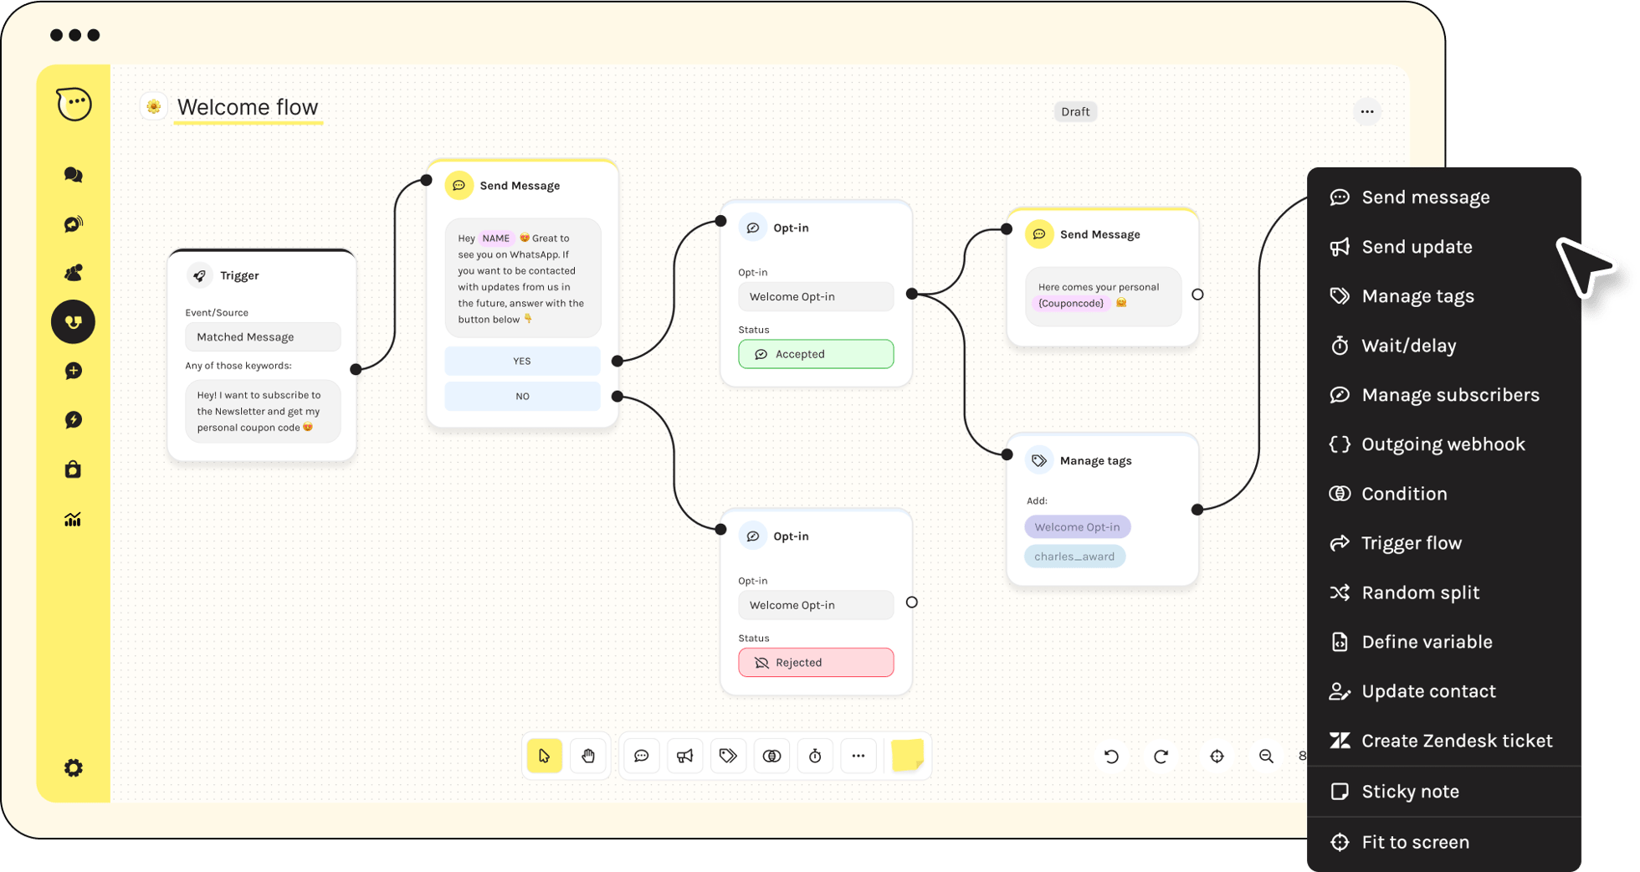
Task: Choose Sticky note from the node menu
Action: [x=1443, y=792]
